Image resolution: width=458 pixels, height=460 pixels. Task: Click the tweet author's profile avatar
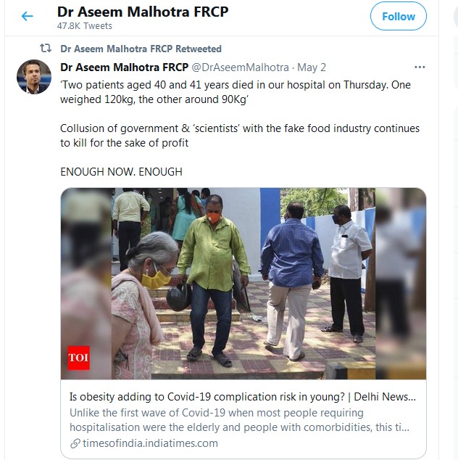coord(34,77)
